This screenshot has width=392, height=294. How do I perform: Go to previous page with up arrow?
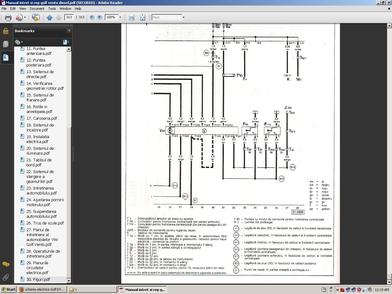coord(50,17)
